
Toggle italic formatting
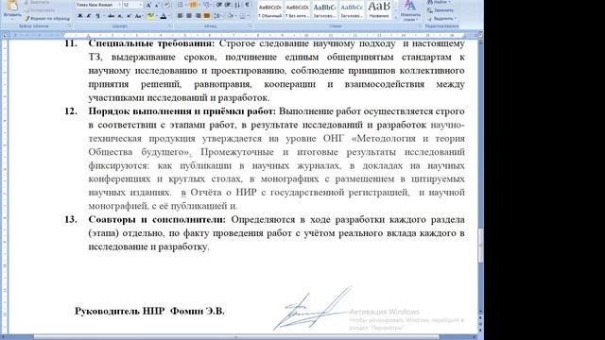click(x=88, y=16)
